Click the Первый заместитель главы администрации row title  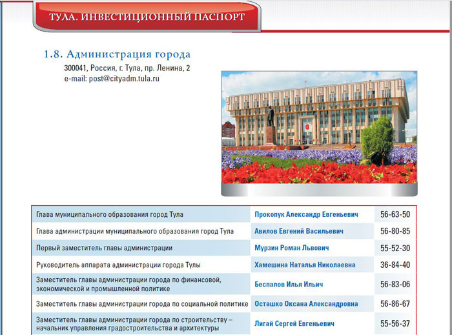(104, 248)
